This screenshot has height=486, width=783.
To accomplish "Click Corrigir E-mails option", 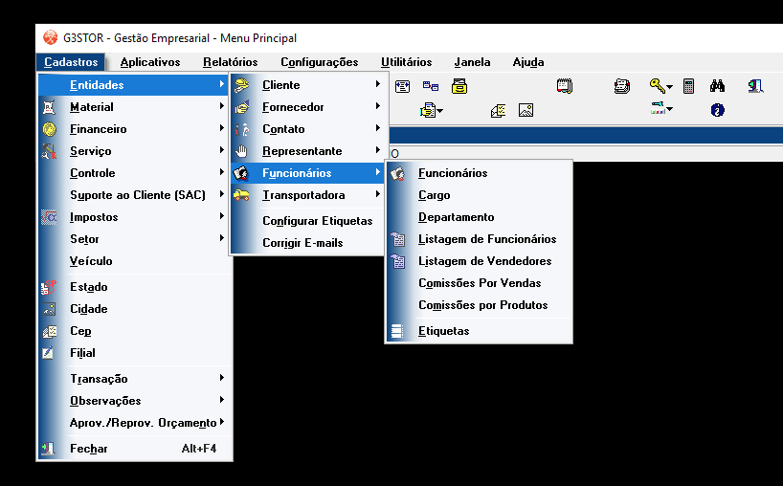I will click(x=302, y=243).
